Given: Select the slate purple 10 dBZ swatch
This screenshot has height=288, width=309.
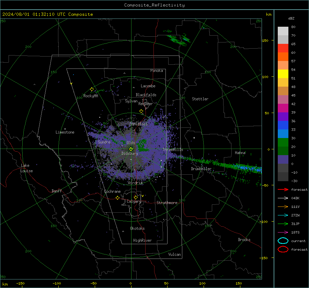Looking at the screenshot, I should pyautogui.click(x=283, y=160).
